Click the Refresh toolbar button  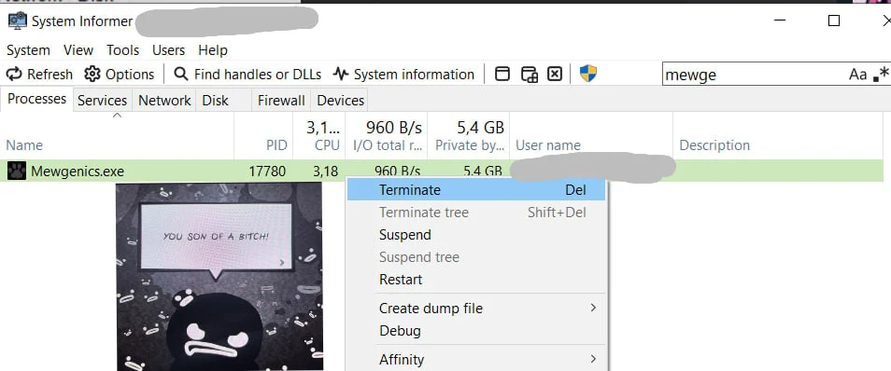(x=39, y=75)
